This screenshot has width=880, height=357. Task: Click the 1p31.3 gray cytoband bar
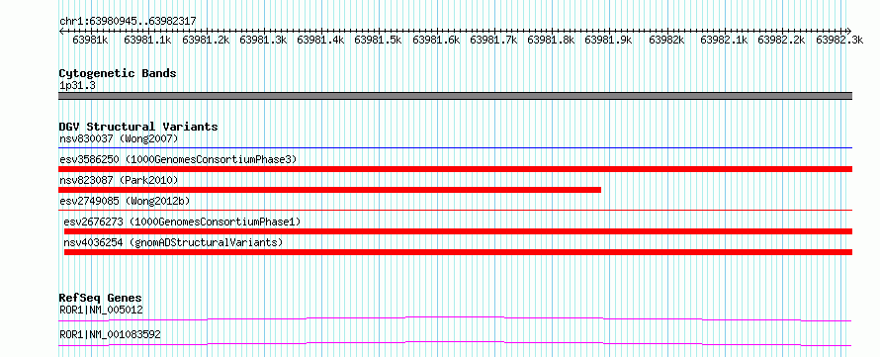pyautogui.click(x=455, y=96)
